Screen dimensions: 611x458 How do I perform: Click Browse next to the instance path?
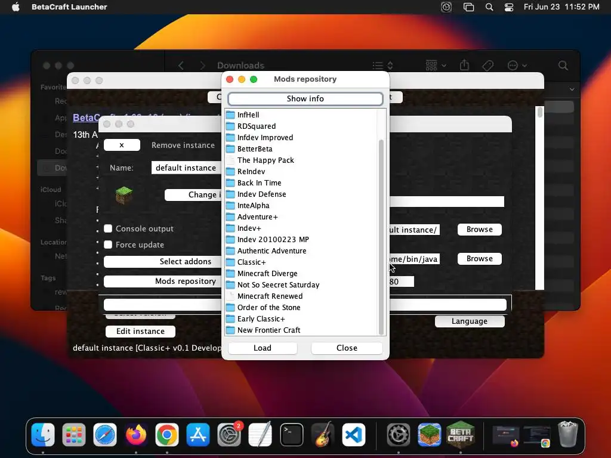(x=480, y=230)
